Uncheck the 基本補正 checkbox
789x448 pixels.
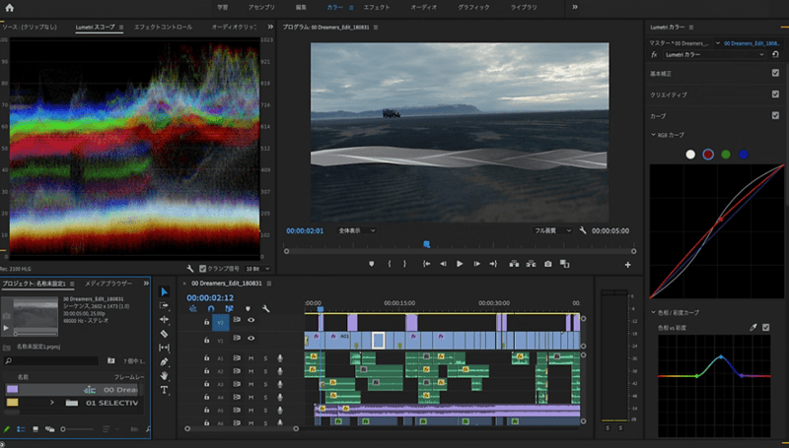tap(775, 74)
